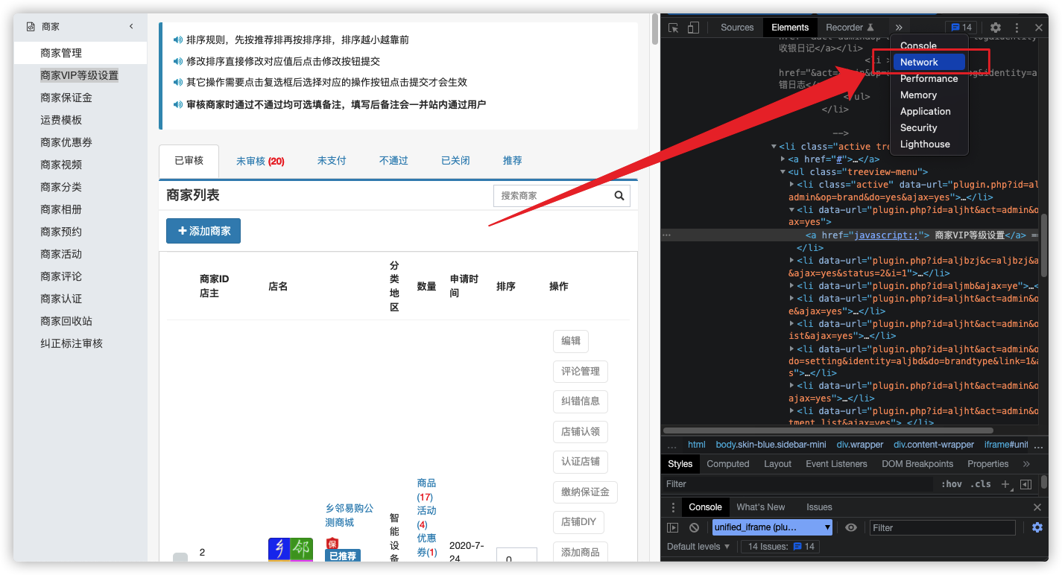Toggle the device toolbar icon

(x=693, y=28)
